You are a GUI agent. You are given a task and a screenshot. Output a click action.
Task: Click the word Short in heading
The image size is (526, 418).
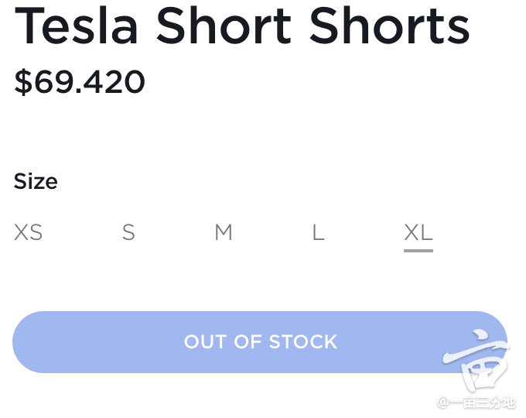pyautogui.click(x=224, y=26)
